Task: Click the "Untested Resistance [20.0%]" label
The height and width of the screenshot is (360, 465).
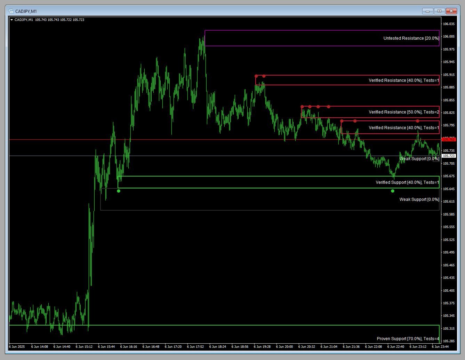Action: 410,38
